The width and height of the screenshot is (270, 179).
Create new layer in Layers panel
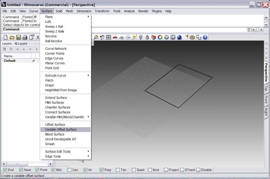(x=5, y=49)
